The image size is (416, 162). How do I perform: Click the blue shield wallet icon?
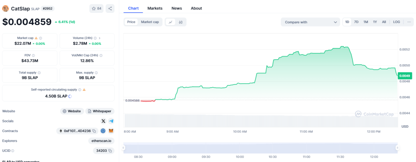click(x=103, y=131)
